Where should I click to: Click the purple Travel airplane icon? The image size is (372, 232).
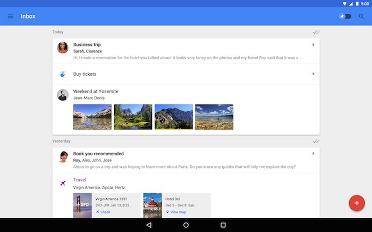click(63, 183)
